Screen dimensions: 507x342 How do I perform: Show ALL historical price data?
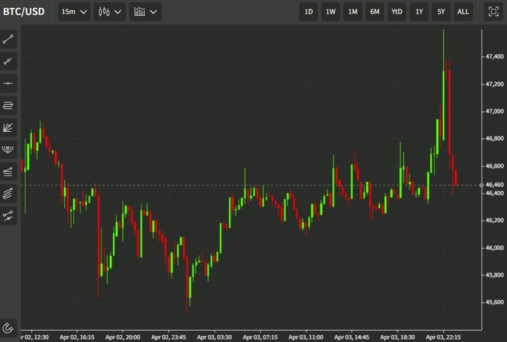pyautogui.click(x=463, y=11)
